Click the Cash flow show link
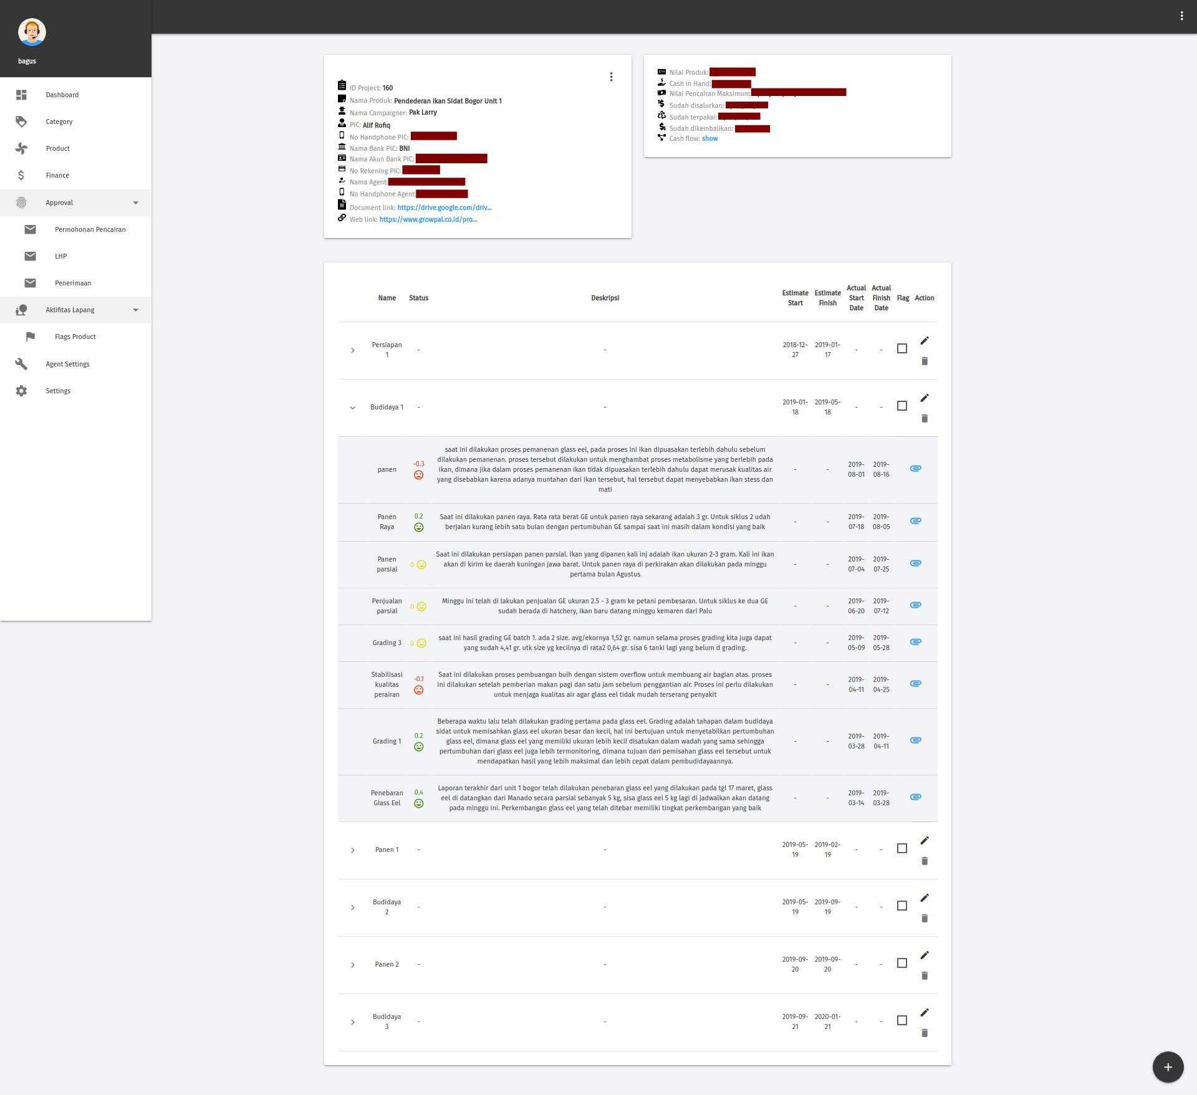Screen dimensions: 1197x1095 coord(709,138)
